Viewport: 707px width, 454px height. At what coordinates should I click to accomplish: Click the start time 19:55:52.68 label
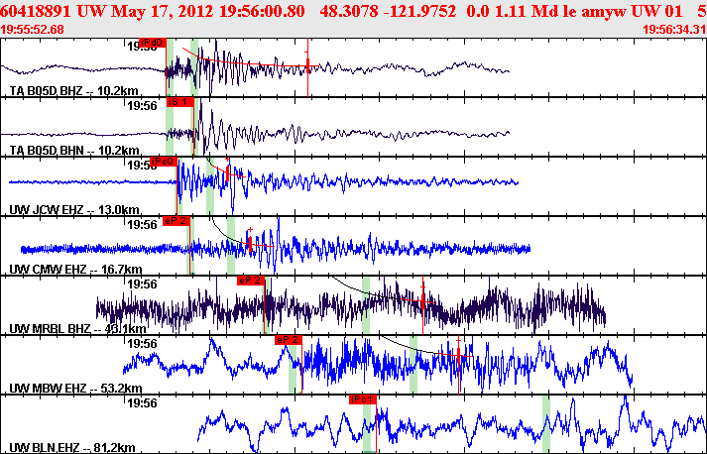tap(33, 30)
